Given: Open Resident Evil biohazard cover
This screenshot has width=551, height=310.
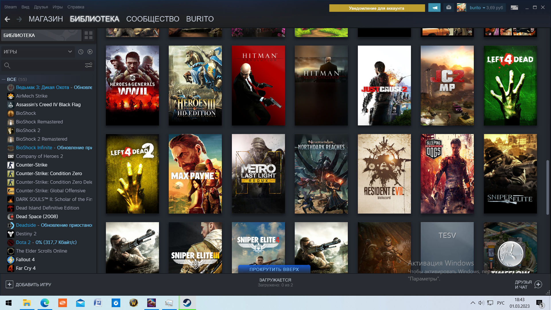Looking at the screenshot, I should point(384,174).
